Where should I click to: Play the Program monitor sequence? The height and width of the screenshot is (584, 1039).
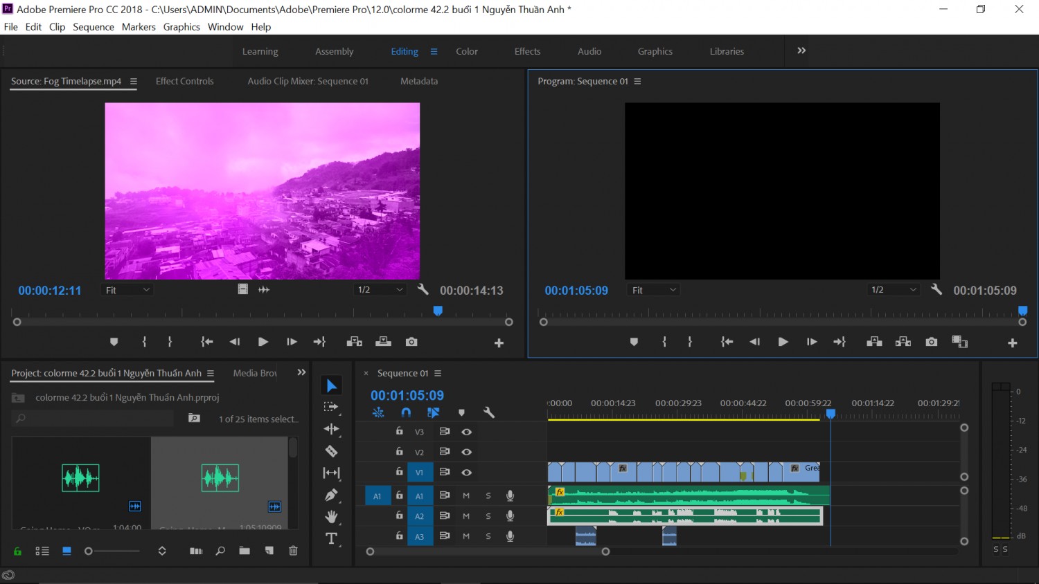click(783, 342)
